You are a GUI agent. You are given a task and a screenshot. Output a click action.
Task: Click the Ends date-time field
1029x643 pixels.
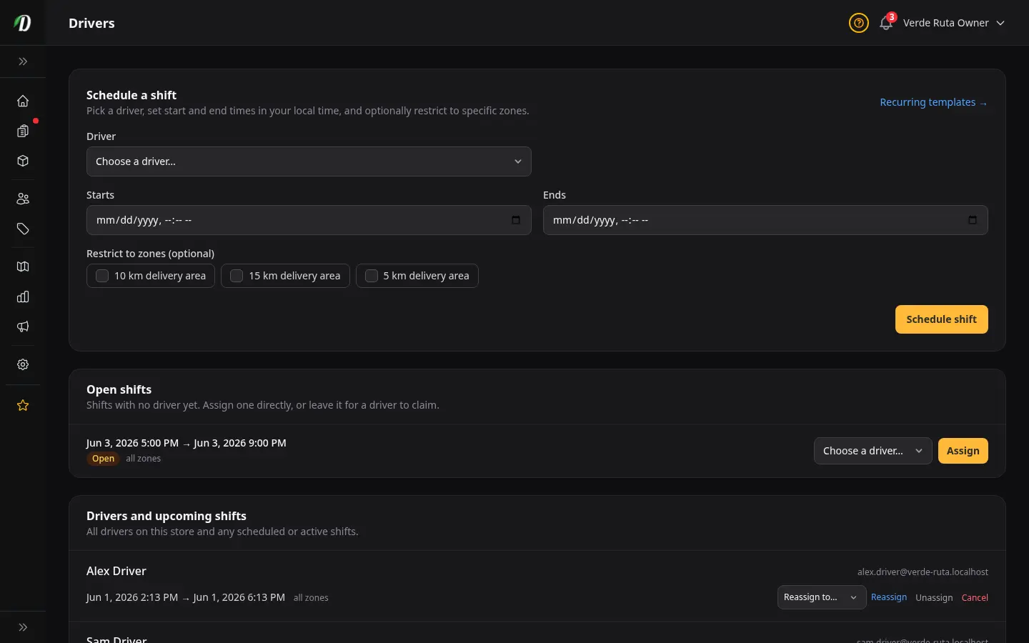click(765, 220)
